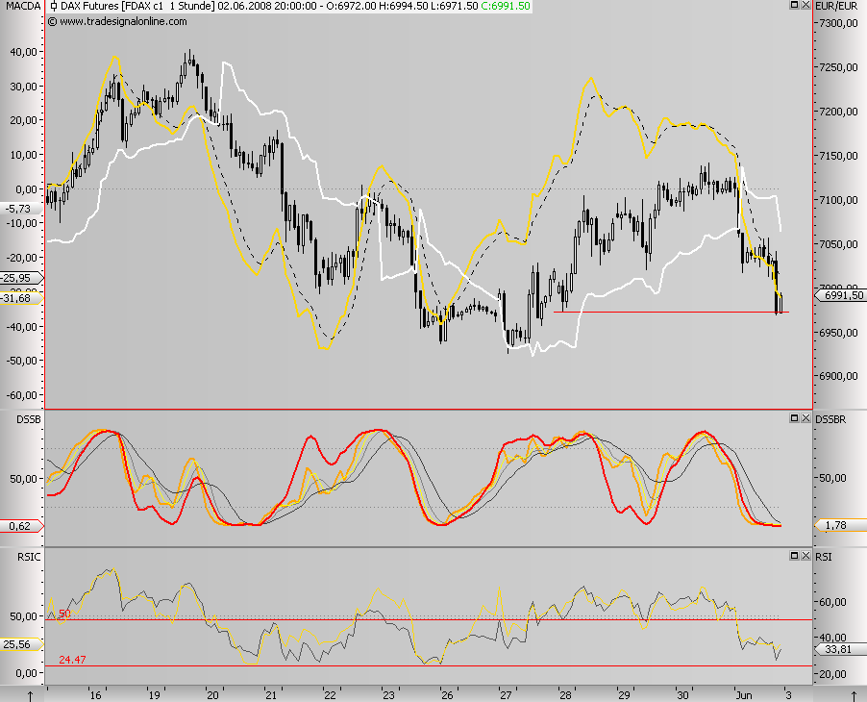The width and height of the screenshot is (867, 702).
Task: Click the 6950,00 price axis label
Action: [838, 333]
